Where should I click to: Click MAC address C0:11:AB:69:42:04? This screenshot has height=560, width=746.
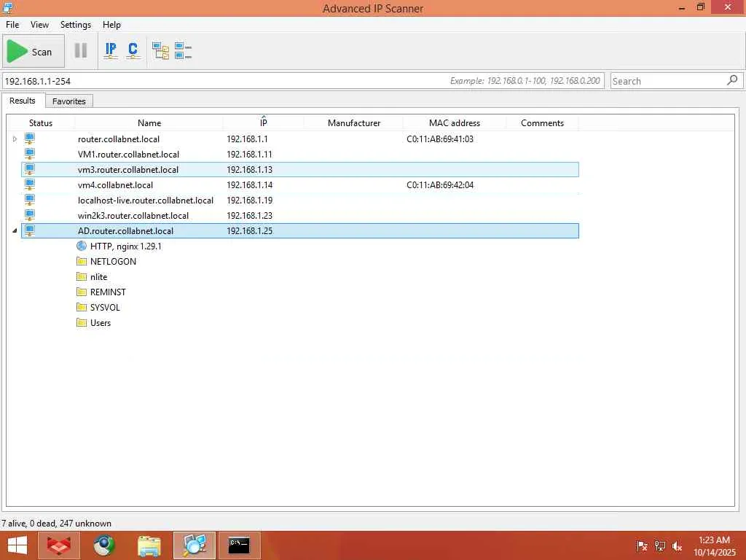tap(440, 184)
